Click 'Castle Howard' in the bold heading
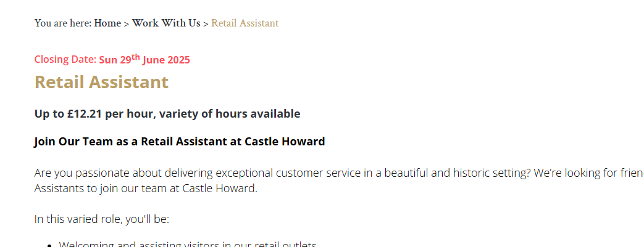 point(285,142)
